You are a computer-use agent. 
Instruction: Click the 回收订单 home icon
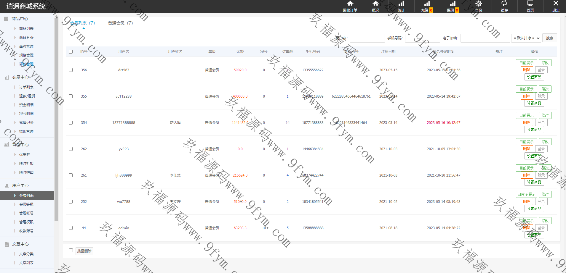pyautogui.click(x=350, y=4)
